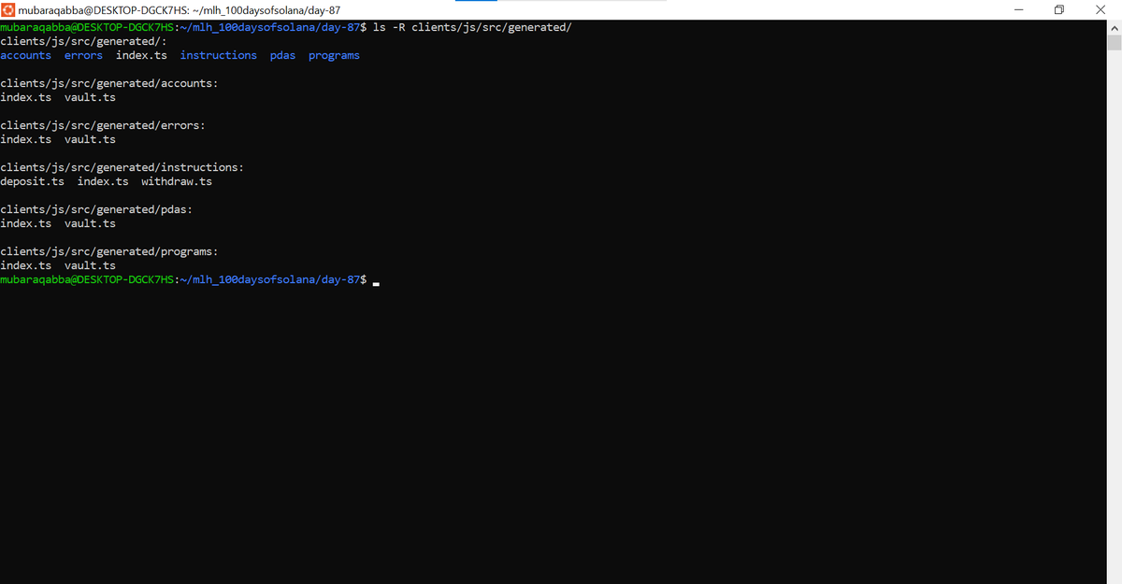Click the 'clients/js/src/generated/:' header line
Image resolution: width=1122 pixels, height=584 pixels.
pos(83,41)
